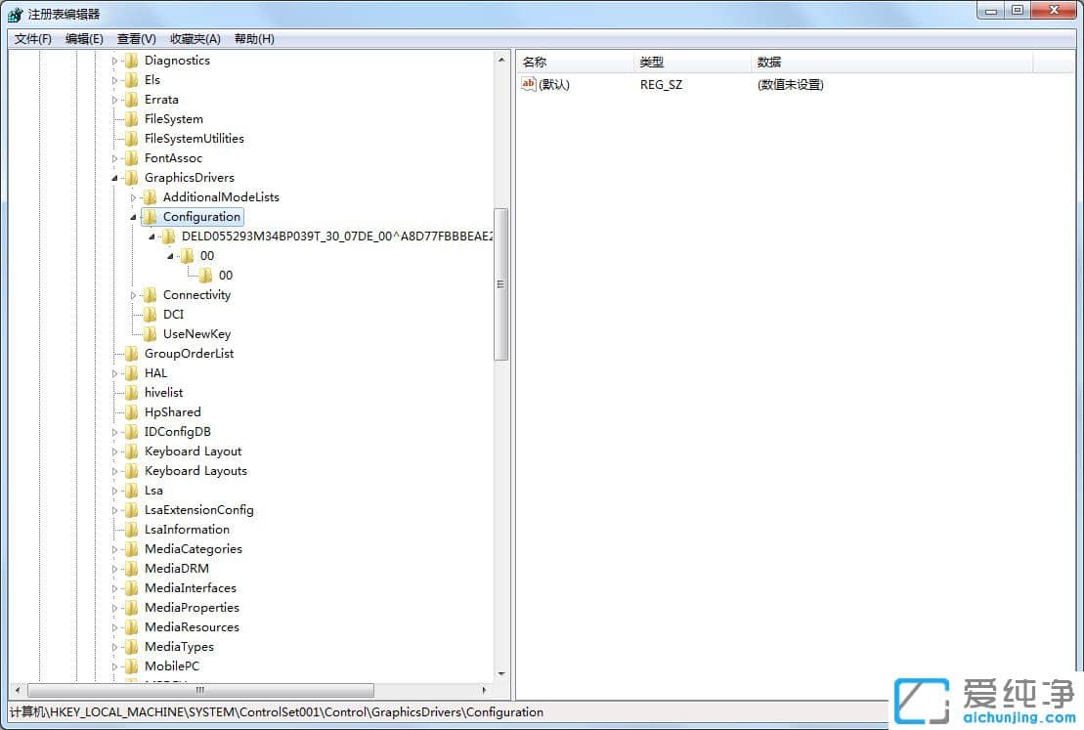This screenshot has width=1084, height=730.
Task: Select the UseNewKey folder icon
Action: point(150,333)
